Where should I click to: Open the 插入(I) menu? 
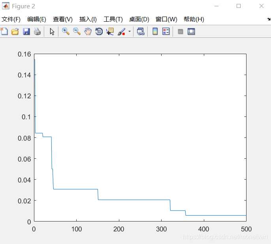coord(88,19)
